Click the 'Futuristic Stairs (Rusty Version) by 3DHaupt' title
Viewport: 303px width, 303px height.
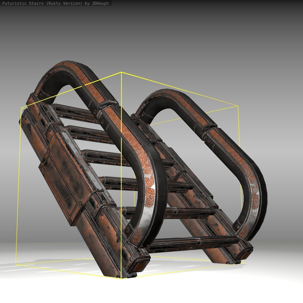(x=56, y=3)
